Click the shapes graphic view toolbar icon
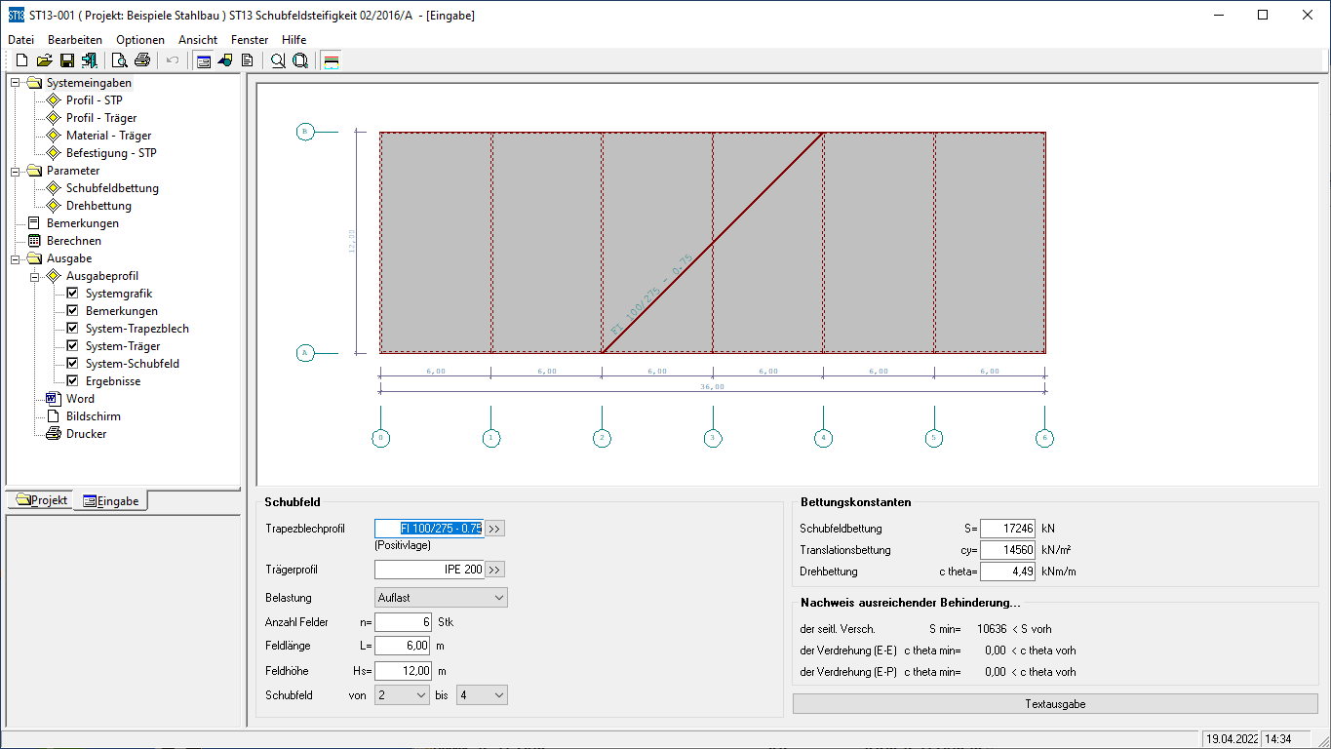This screenshot has width=1331, height=749. 225,60
